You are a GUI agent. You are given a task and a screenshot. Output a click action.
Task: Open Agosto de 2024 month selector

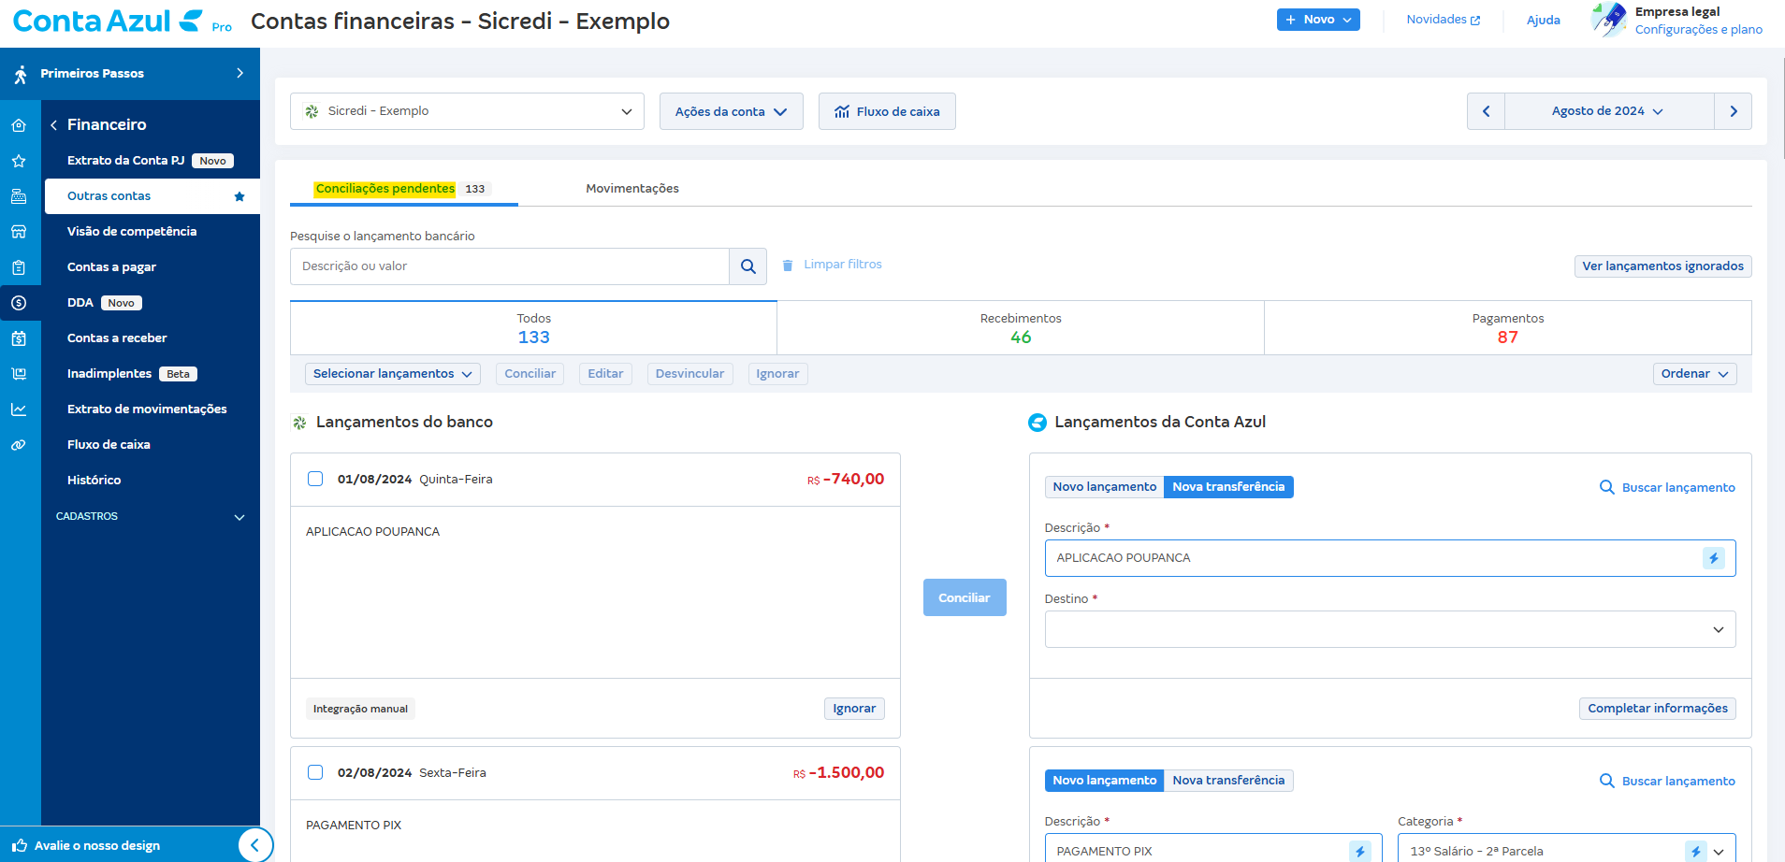pos(1609,111)
